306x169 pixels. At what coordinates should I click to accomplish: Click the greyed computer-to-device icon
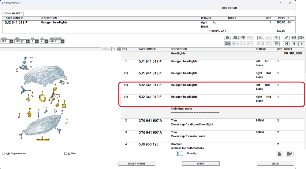click(260, 44)
